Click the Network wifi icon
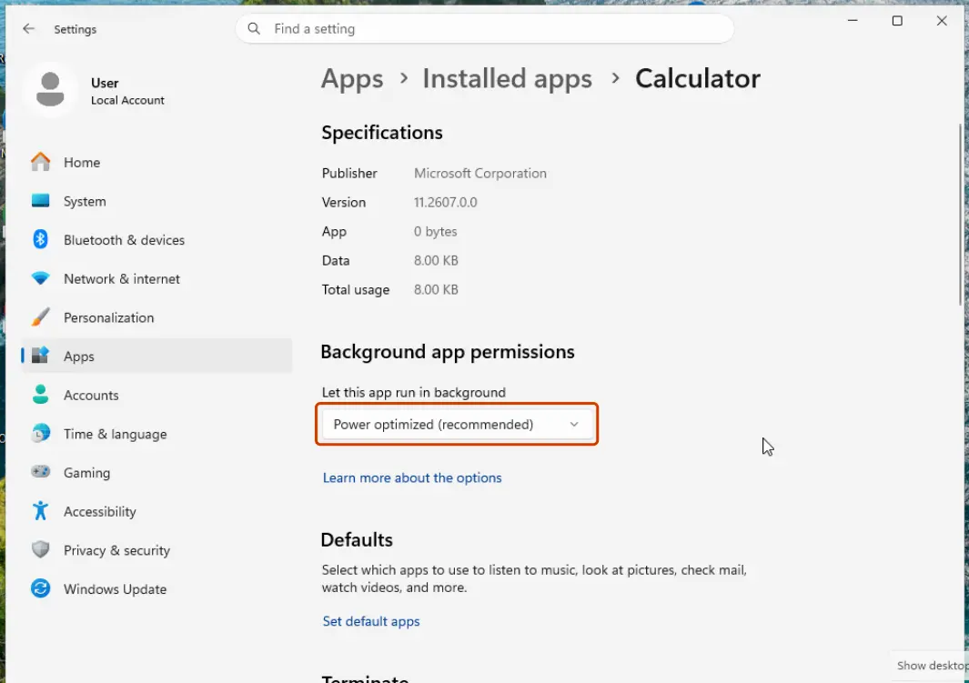This screenshot has width=969, height=683. 41,278
